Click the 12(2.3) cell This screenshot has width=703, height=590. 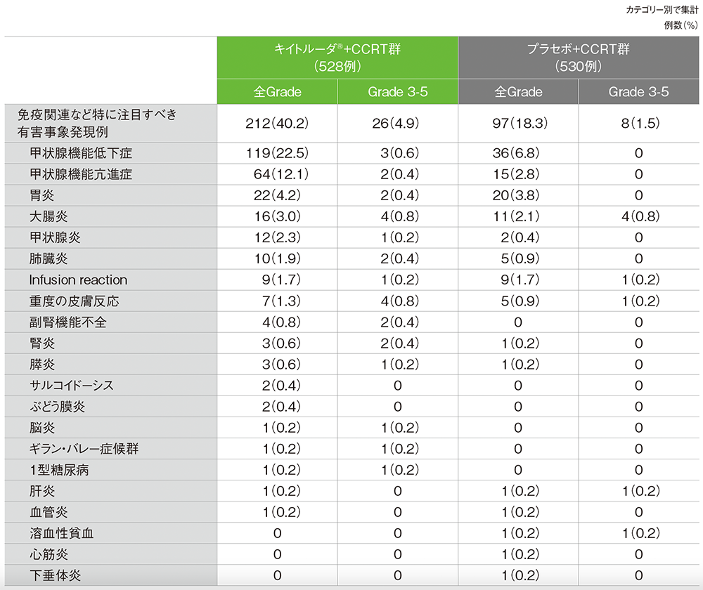click(278, 237)
